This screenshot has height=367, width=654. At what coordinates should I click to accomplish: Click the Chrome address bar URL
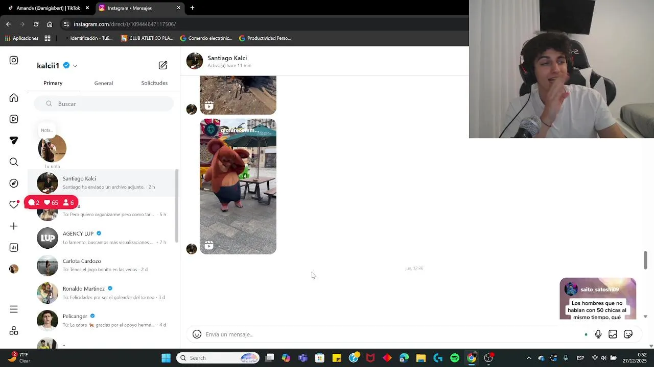(x=125, y=24)
